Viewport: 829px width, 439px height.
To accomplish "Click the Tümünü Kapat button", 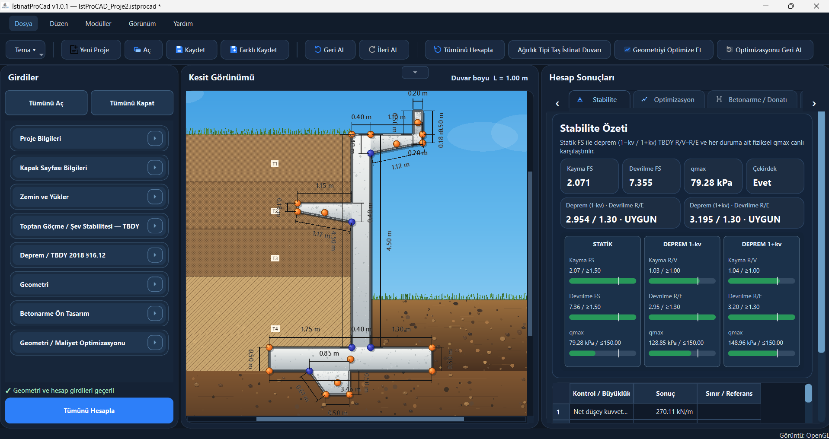I will [x=132, y=103].
